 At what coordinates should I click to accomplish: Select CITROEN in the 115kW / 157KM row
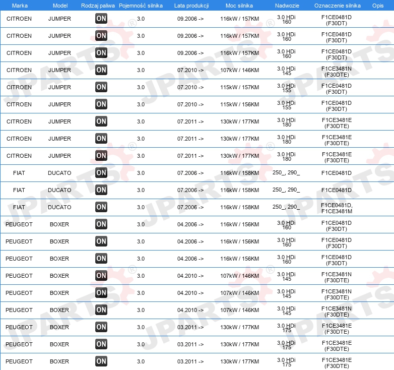19,87
